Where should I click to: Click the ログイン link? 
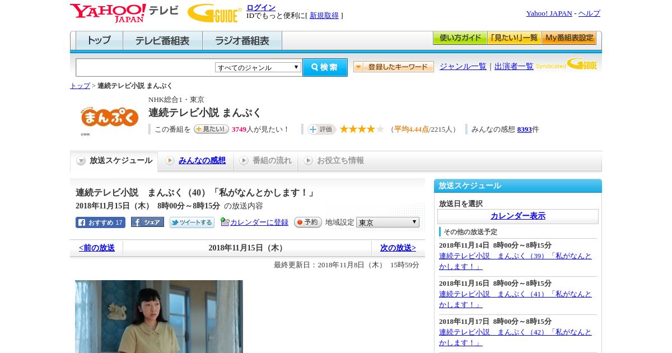pos(261,7)
